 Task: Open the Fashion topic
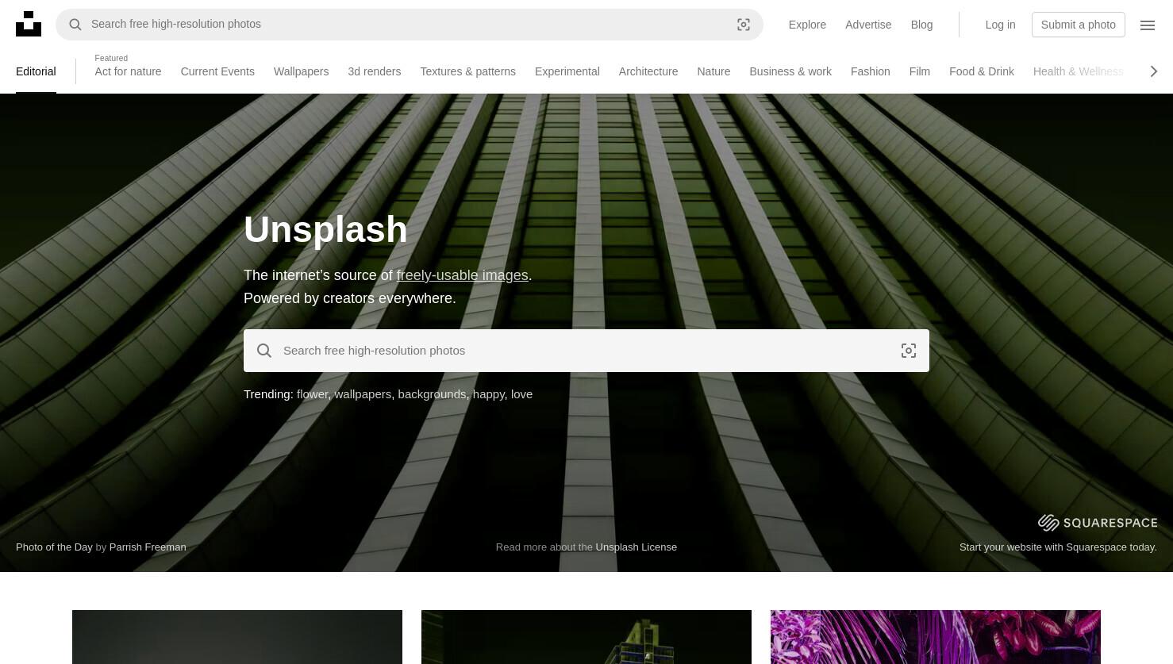point(870,71)
